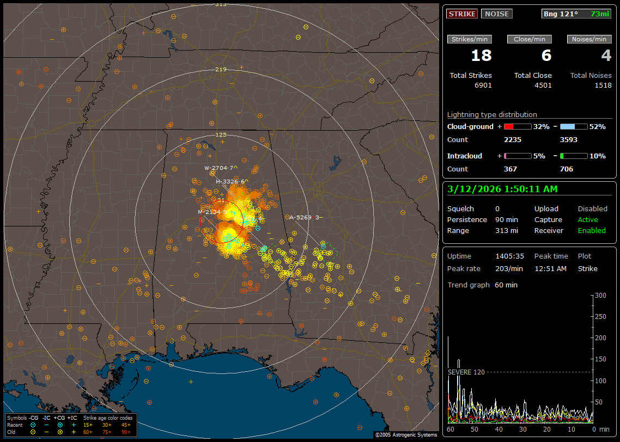
Task: Toggle the STRIKE mode button
Action: coord(462,14)
